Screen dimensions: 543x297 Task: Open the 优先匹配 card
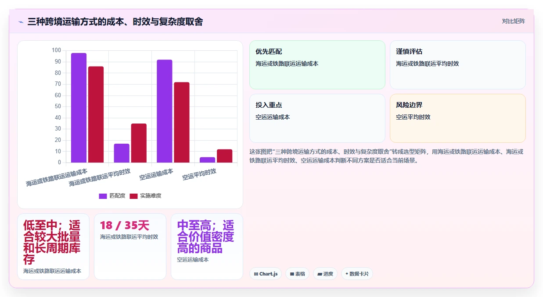click(x=317, y=65)
